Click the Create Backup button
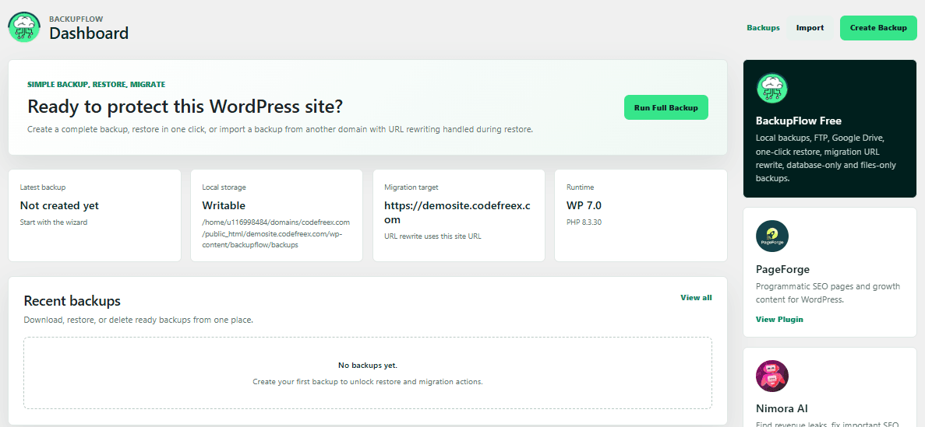 [877, 28]
